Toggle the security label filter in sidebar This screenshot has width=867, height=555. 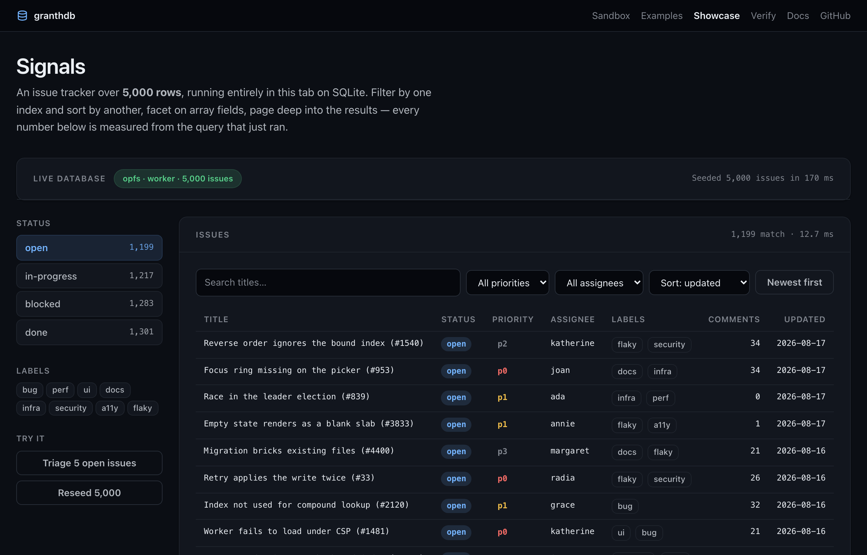[x=71, y=408]
